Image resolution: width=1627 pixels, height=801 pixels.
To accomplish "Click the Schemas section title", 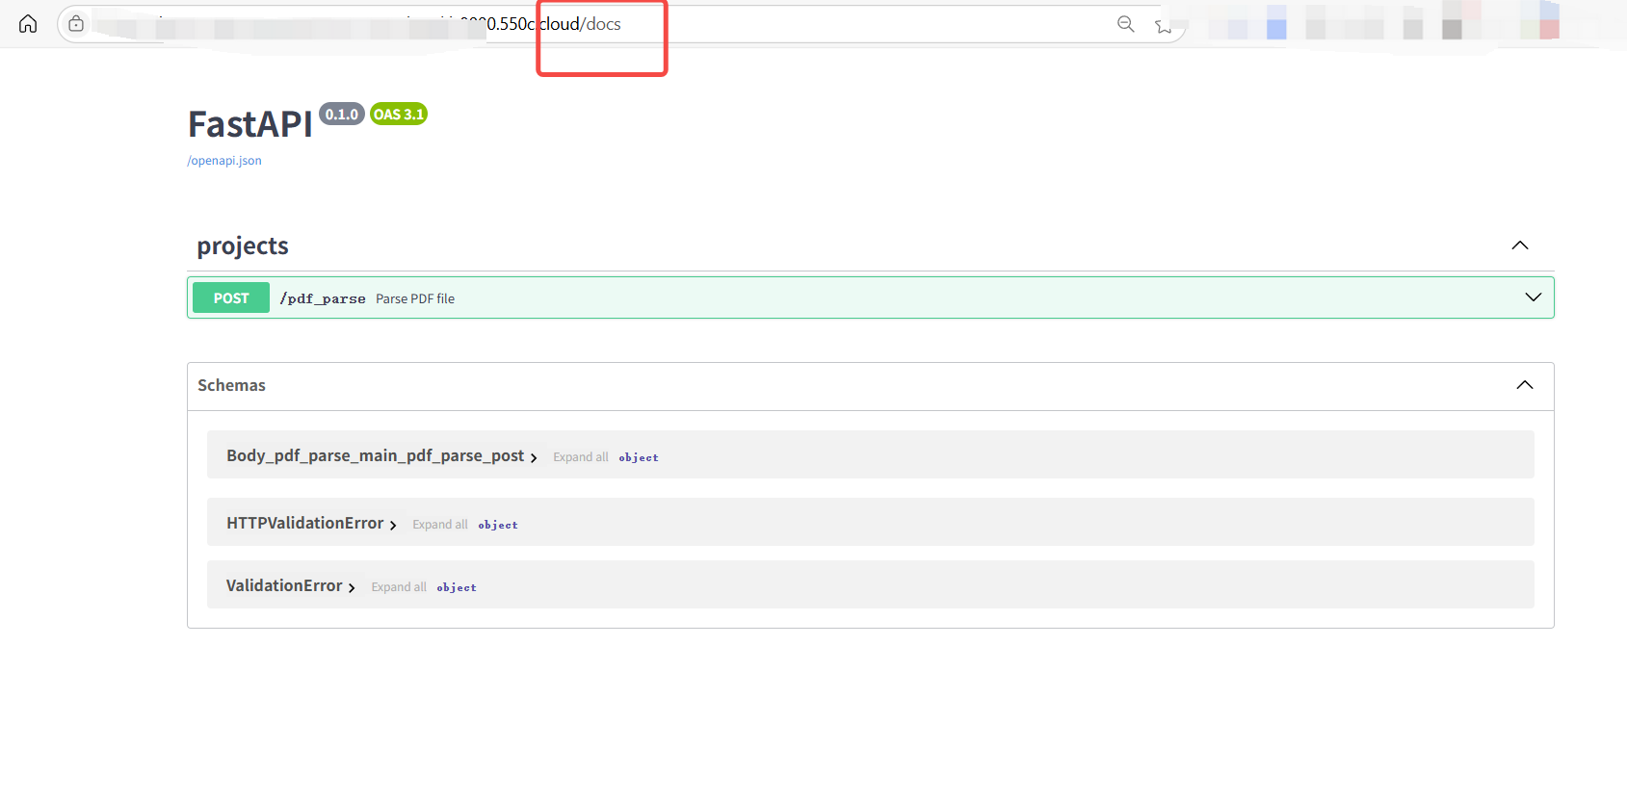I will pyautogui.click(x=231, y=385).
